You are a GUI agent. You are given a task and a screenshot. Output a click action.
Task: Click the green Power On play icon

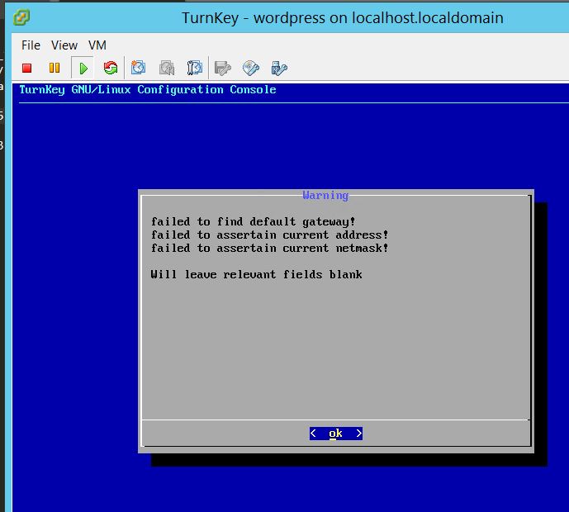coord(83,69)
